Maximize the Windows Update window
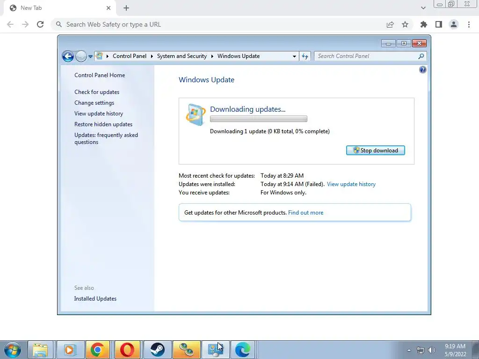Image resolution: width=479 pixels, height=359 pixels. coord(404,43)
